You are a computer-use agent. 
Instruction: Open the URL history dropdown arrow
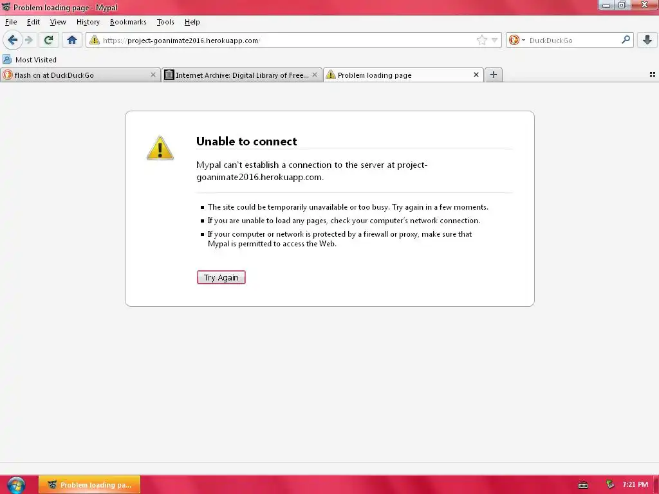494,41
